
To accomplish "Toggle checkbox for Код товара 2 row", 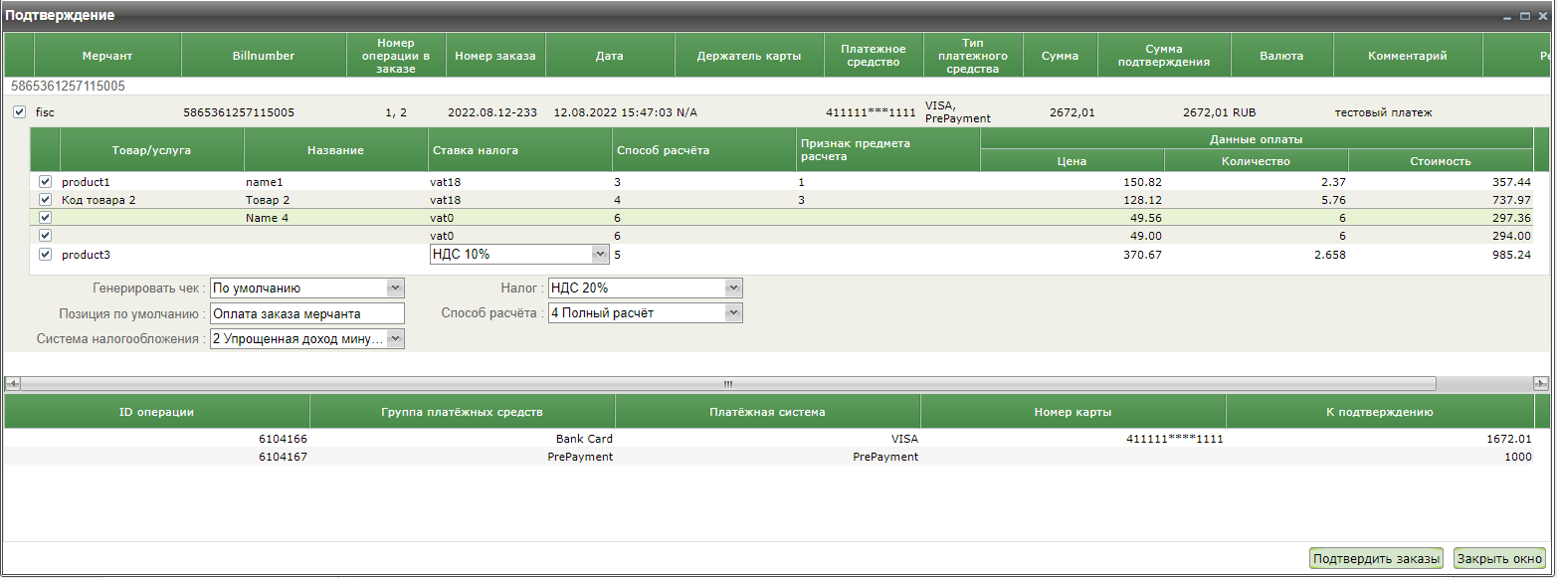I will (45, 200).
